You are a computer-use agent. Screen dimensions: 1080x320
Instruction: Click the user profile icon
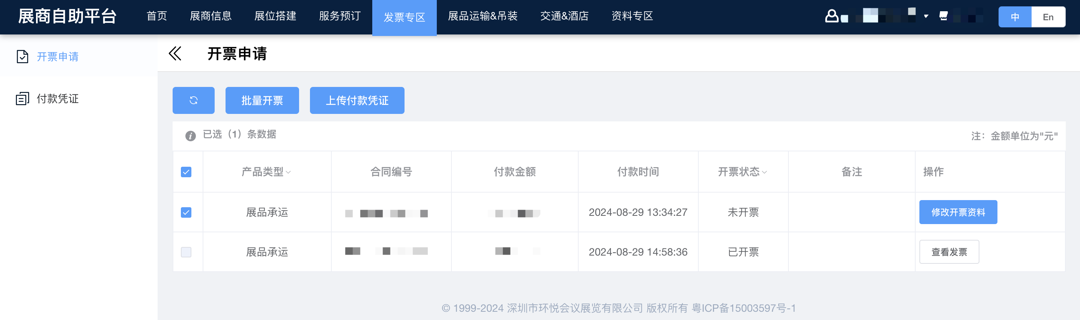tap(831, 16)
